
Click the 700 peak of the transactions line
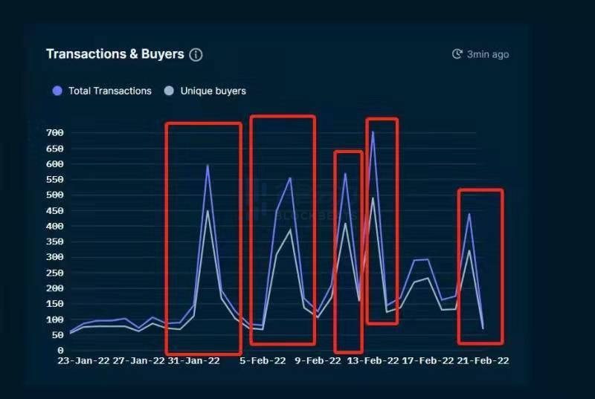[373, 132]
